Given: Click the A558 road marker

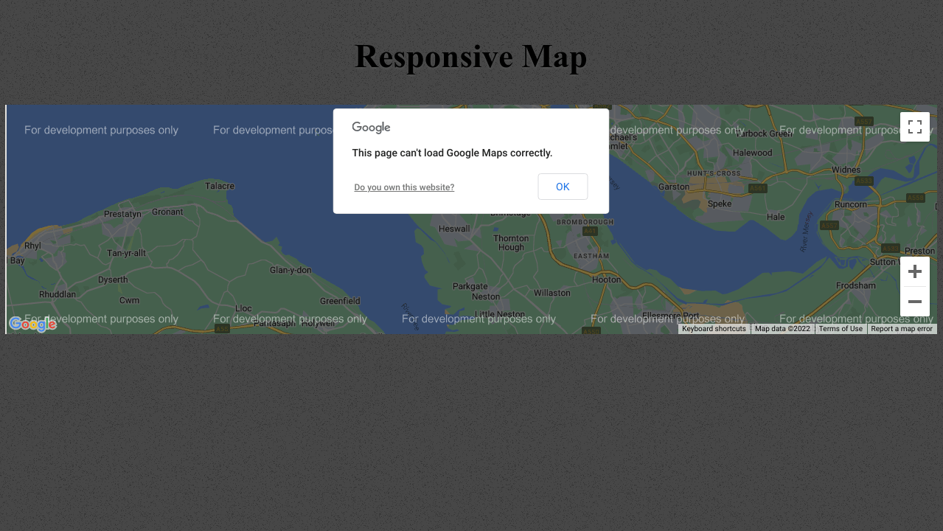Looking at the screenshot, I should click(x=916, y=198).
